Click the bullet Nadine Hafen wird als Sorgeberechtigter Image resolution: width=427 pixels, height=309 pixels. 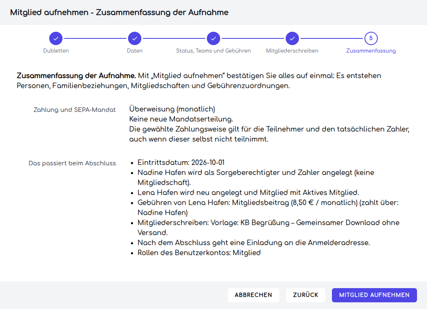click(256, 177)
